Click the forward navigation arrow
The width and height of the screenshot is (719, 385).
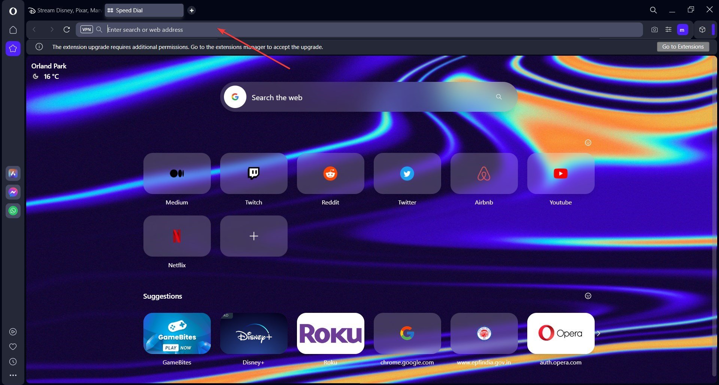52,30
